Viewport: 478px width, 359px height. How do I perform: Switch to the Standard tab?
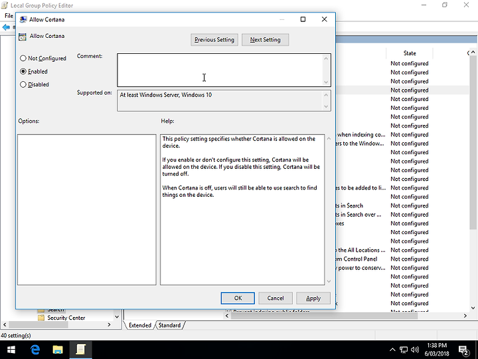[x=169, y=325]
